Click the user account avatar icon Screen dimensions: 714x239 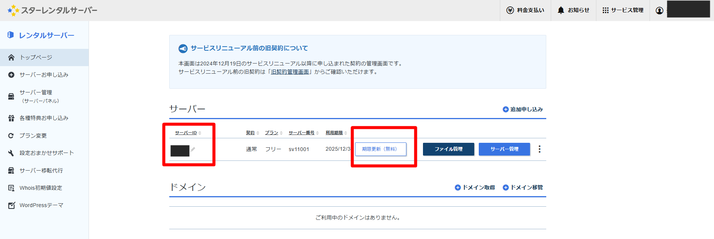659,11
